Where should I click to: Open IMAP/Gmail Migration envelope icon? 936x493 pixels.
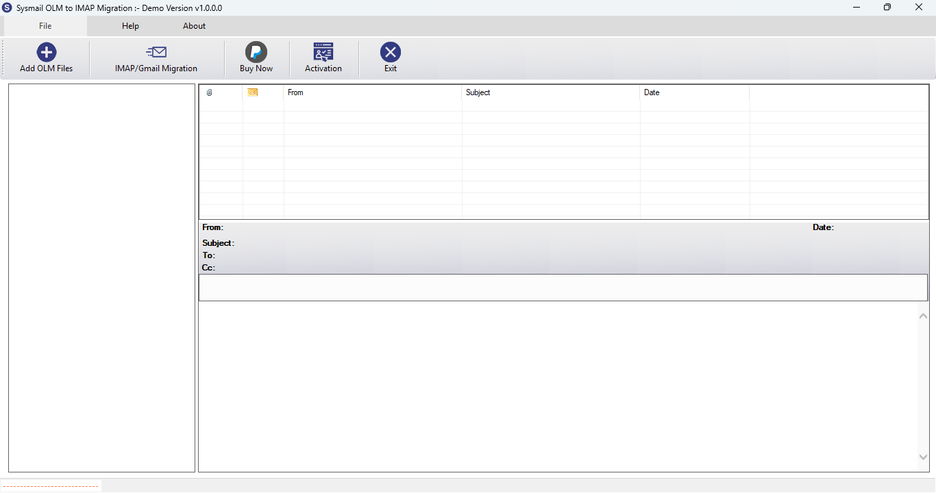click(x=156, y=52)
